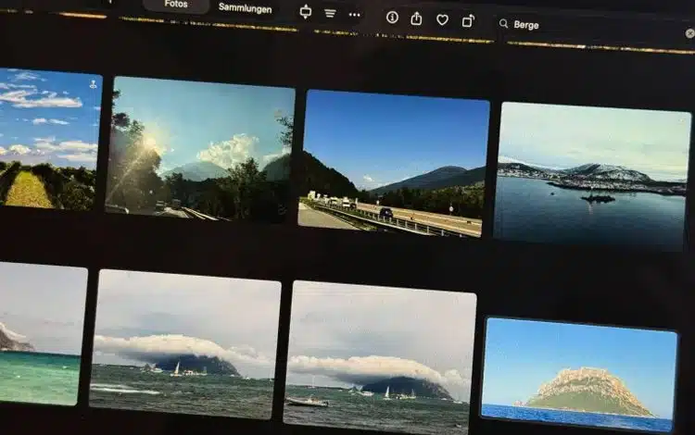Clear the search with the x button
The image size is (695, 435).
click(689, 33)
